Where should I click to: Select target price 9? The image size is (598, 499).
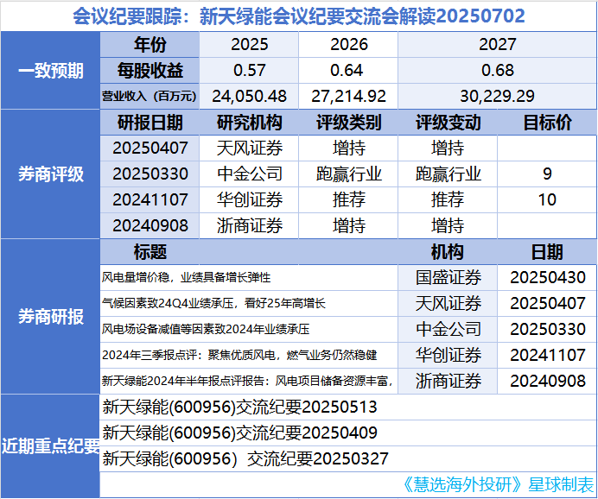[547, 174]
